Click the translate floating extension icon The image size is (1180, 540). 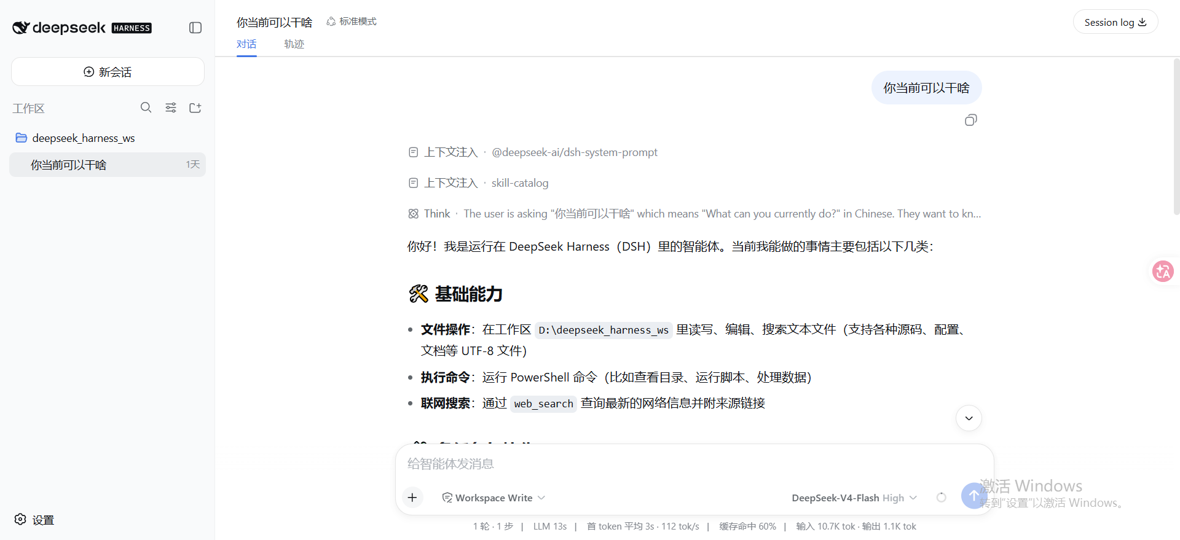coord(1163,271)
